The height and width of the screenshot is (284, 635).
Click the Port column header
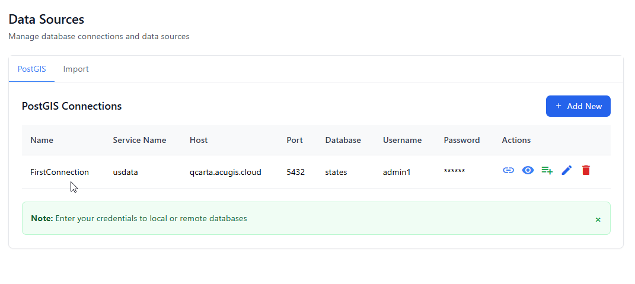click(295, 141)
